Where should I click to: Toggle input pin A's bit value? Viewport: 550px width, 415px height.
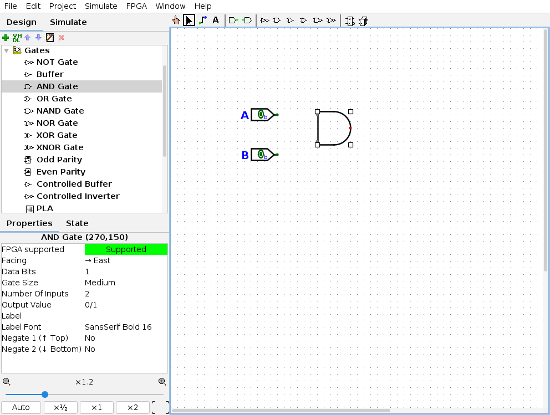pos(261,115)
